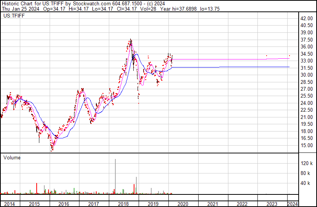
Task: Select the 2019 year label
Action: pos(153,204)
